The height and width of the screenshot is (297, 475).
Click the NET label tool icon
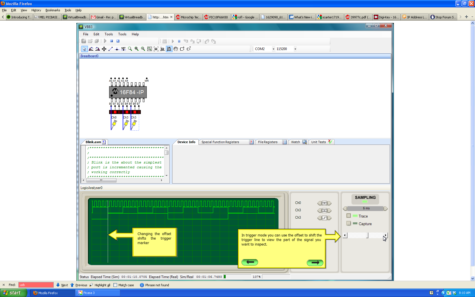(124, 49)
